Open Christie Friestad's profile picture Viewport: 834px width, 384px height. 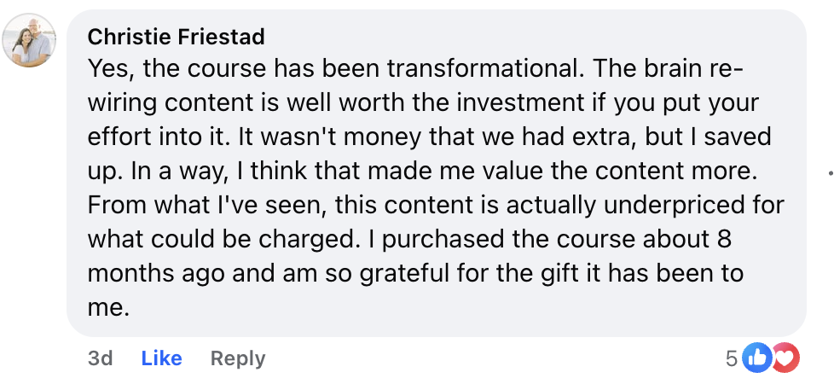tap(29, 41)
